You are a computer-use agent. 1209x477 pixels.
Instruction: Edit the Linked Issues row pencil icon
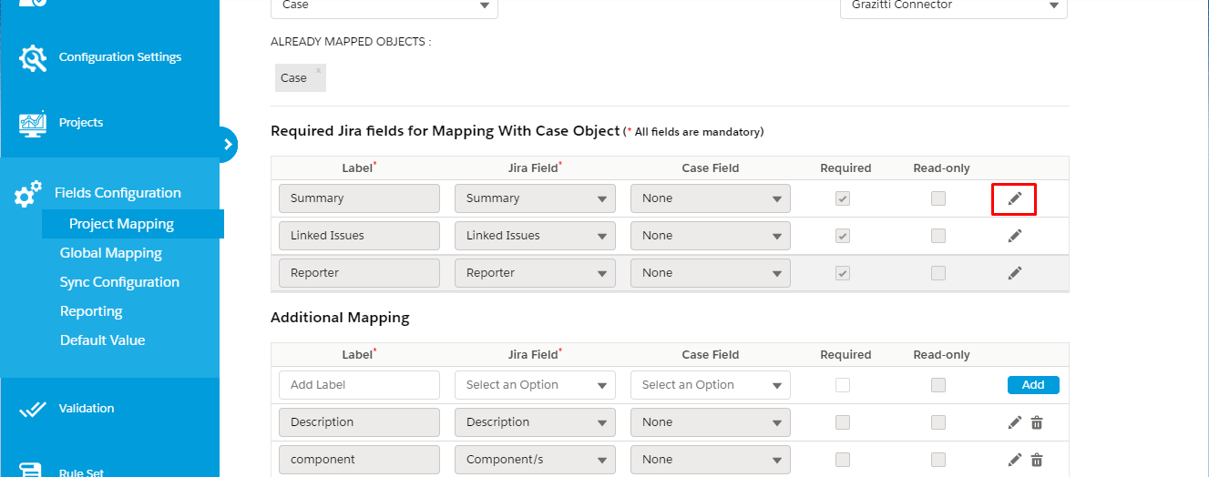pos(1014,236)
